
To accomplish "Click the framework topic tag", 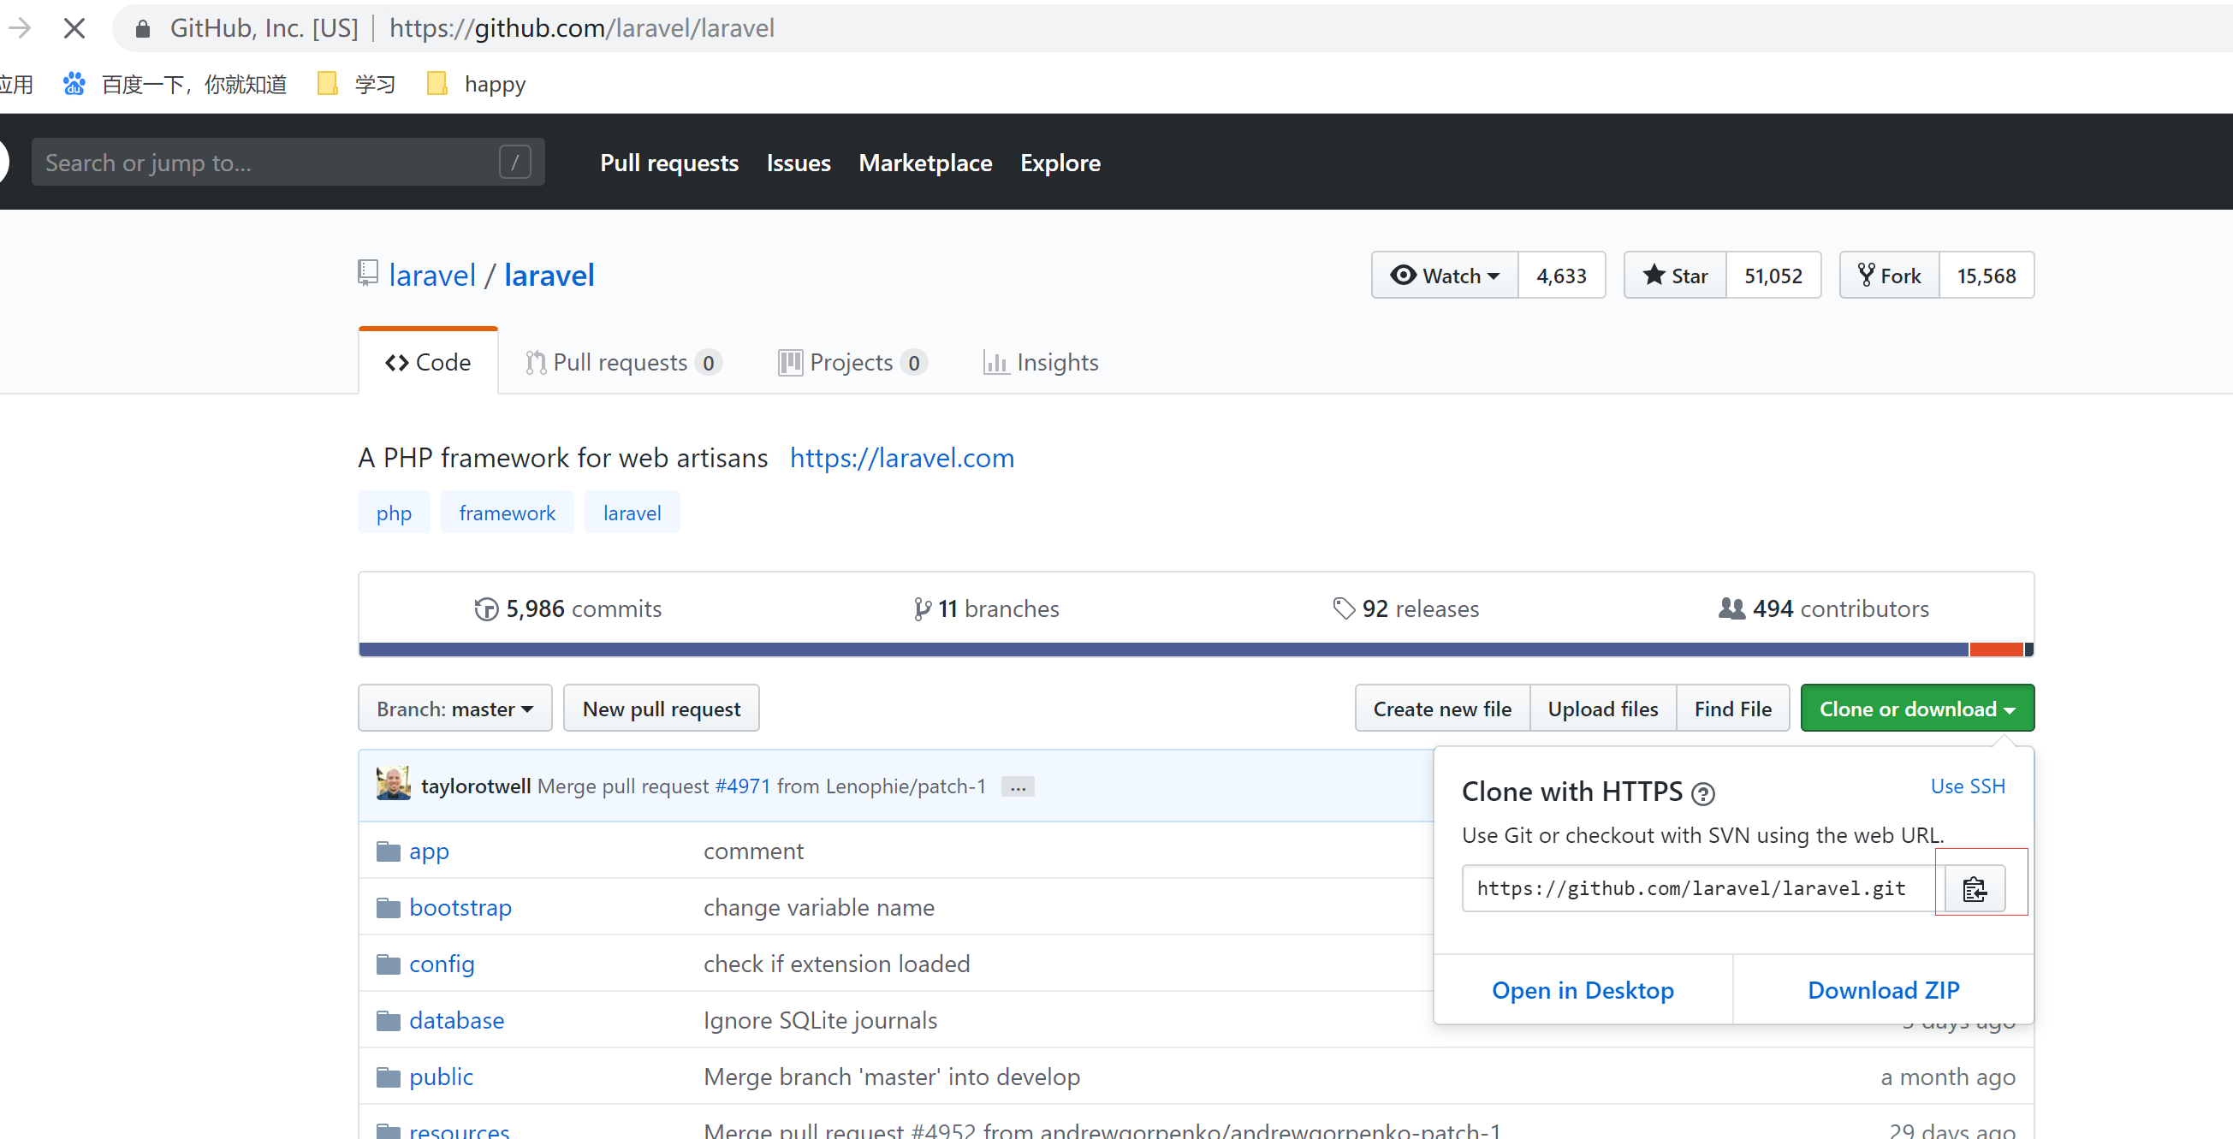I will click(x=507, y=513).
